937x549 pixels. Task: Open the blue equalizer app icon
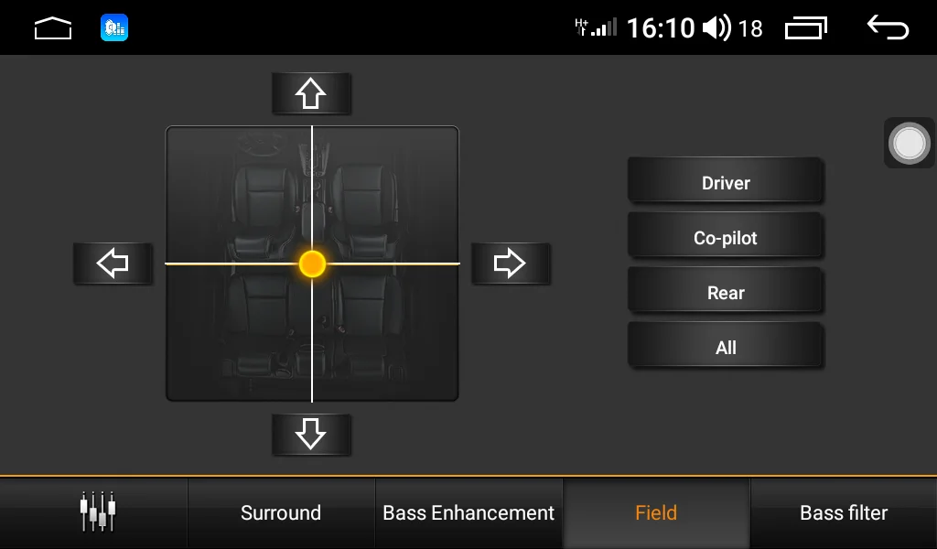coord(114,27)
